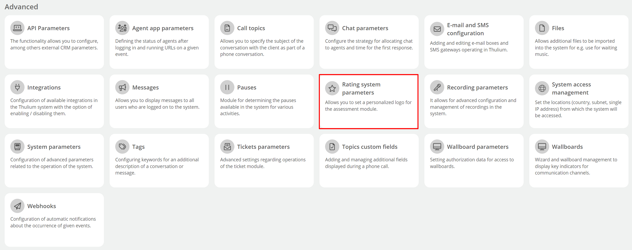
Task: Click text 'Configuration of automatic notifications'
Action: 53,219
